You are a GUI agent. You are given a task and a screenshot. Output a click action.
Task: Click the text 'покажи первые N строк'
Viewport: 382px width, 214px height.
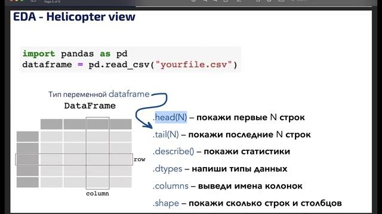click(251, 118)
